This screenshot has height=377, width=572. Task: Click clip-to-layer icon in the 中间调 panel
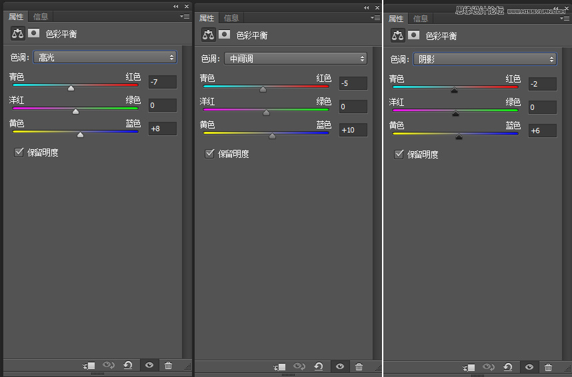point(279,366)
